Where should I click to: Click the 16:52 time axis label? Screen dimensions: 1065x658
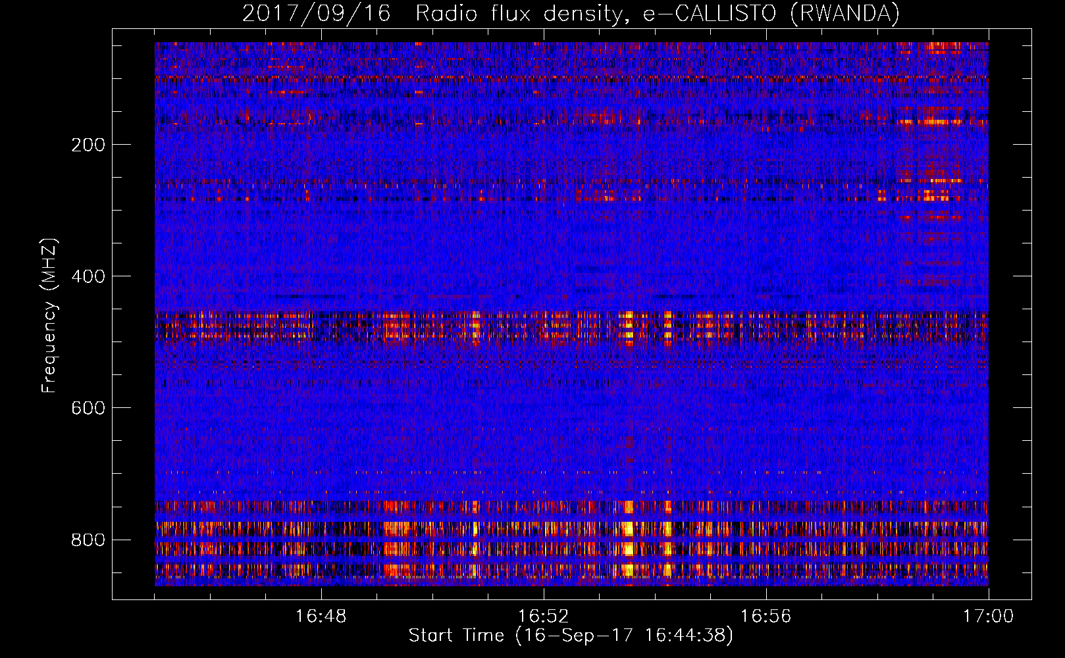coord(543,617)
